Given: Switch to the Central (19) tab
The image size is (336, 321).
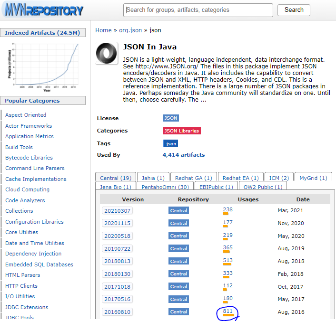Looking at the screenshot, I should (x=116, y=178).
